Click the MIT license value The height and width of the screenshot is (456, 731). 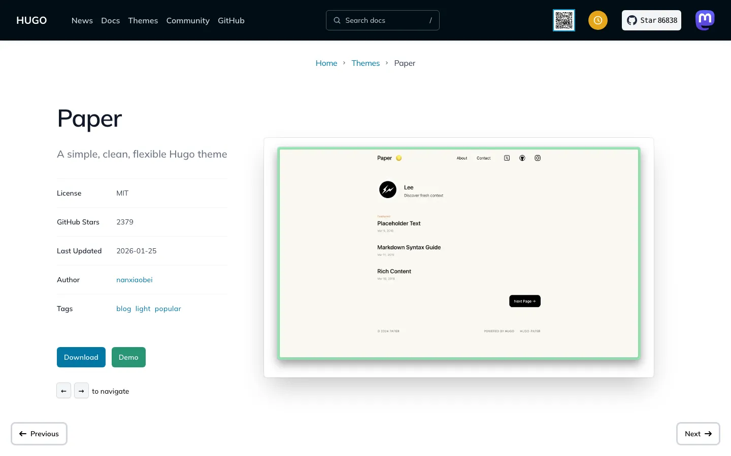click(x=122, y=193)
